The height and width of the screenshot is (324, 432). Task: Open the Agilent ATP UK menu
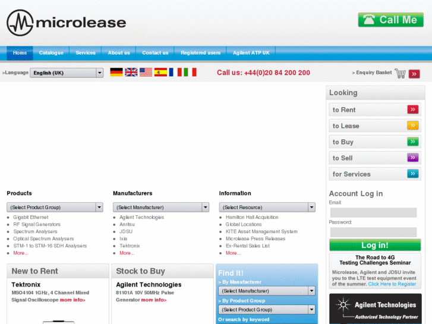(251, 53)
